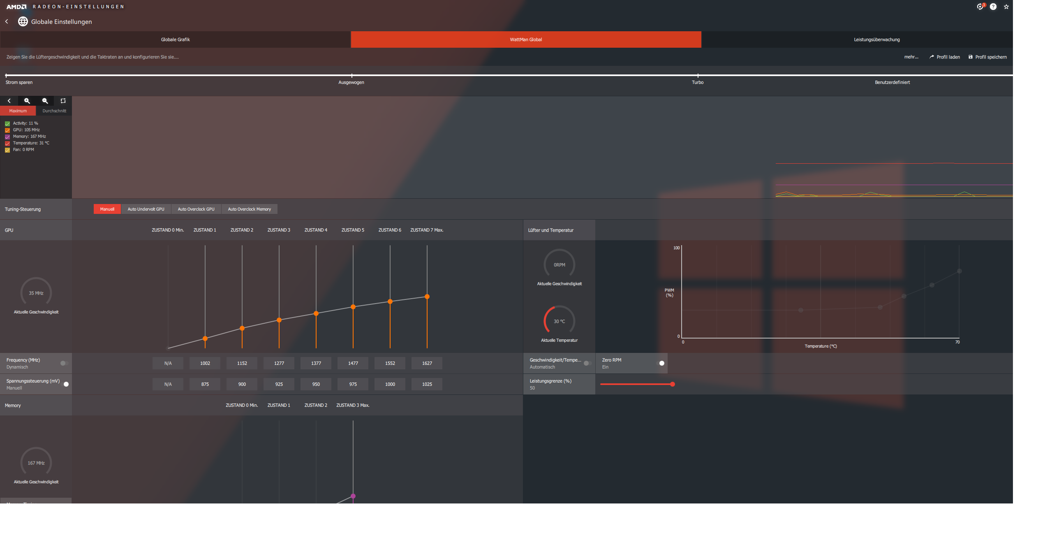This screenshot has height=559, width=1052.
Task: Click Profil speichern
Action: coord(987,57)
